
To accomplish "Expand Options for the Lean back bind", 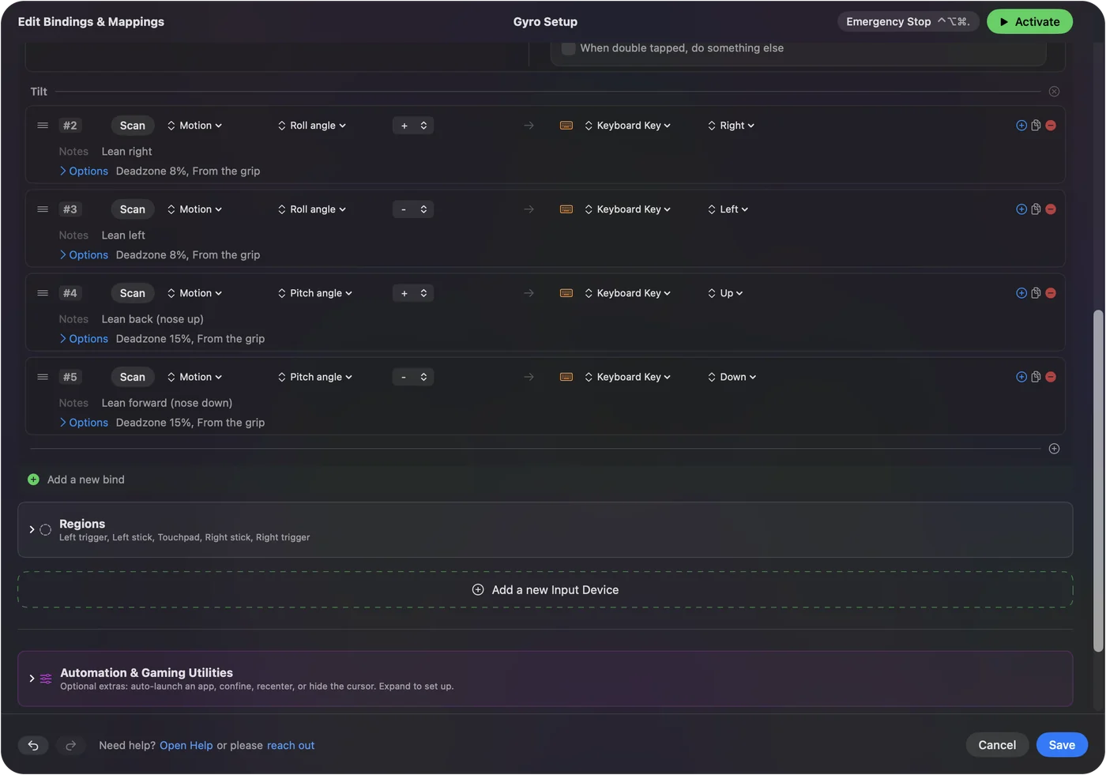I will point(84,339).
